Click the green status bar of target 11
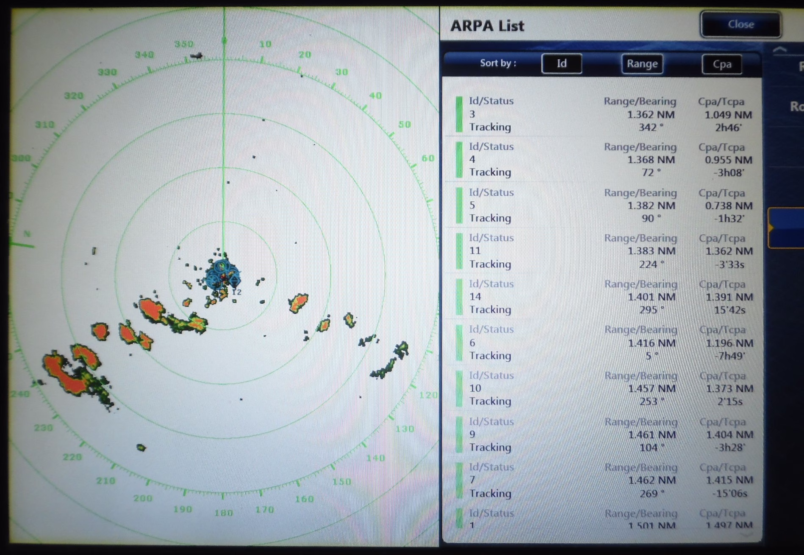804x555 pixels. click(x=459, y=251)
